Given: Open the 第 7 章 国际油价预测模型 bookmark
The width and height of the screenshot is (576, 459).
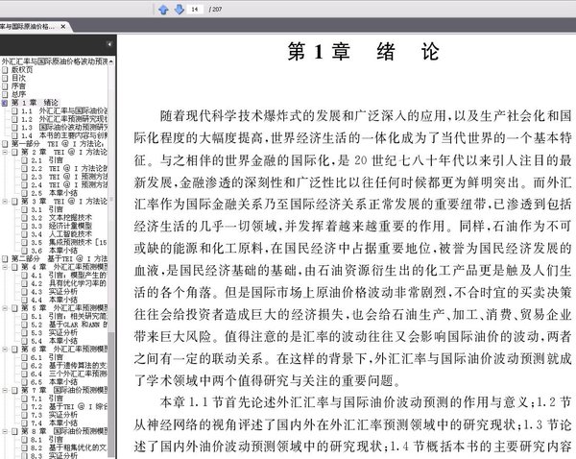Looking at the screenshot, I should coord(64,390).
